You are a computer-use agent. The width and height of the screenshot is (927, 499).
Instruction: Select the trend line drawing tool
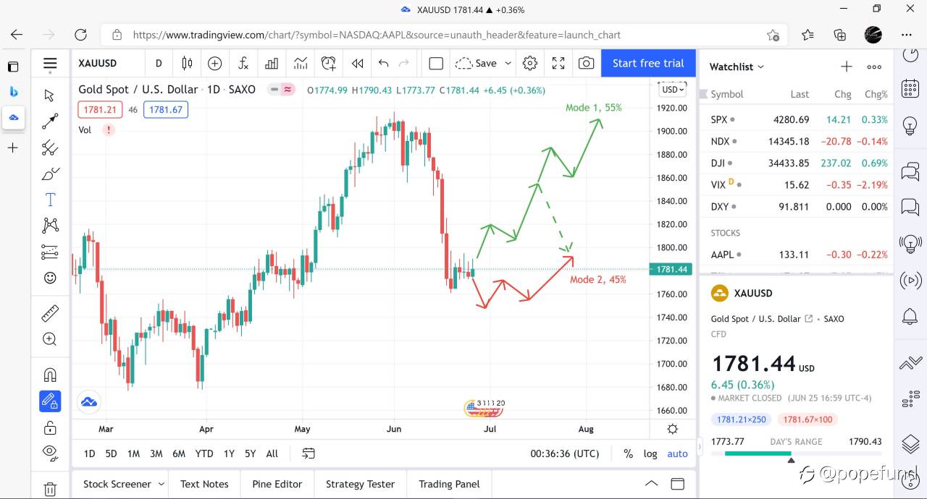pyautogui.click(x=50, y=121)
